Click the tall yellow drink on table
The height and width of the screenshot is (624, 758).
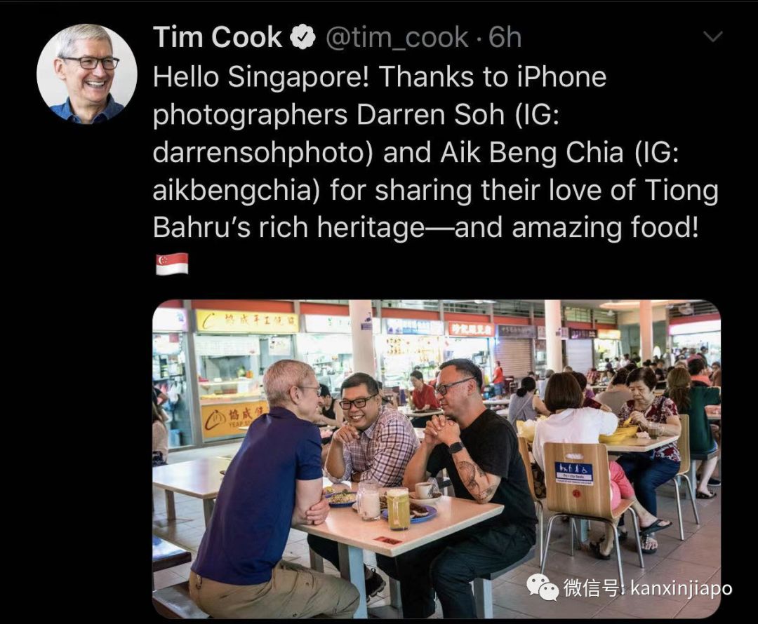(x=399, y=508)
